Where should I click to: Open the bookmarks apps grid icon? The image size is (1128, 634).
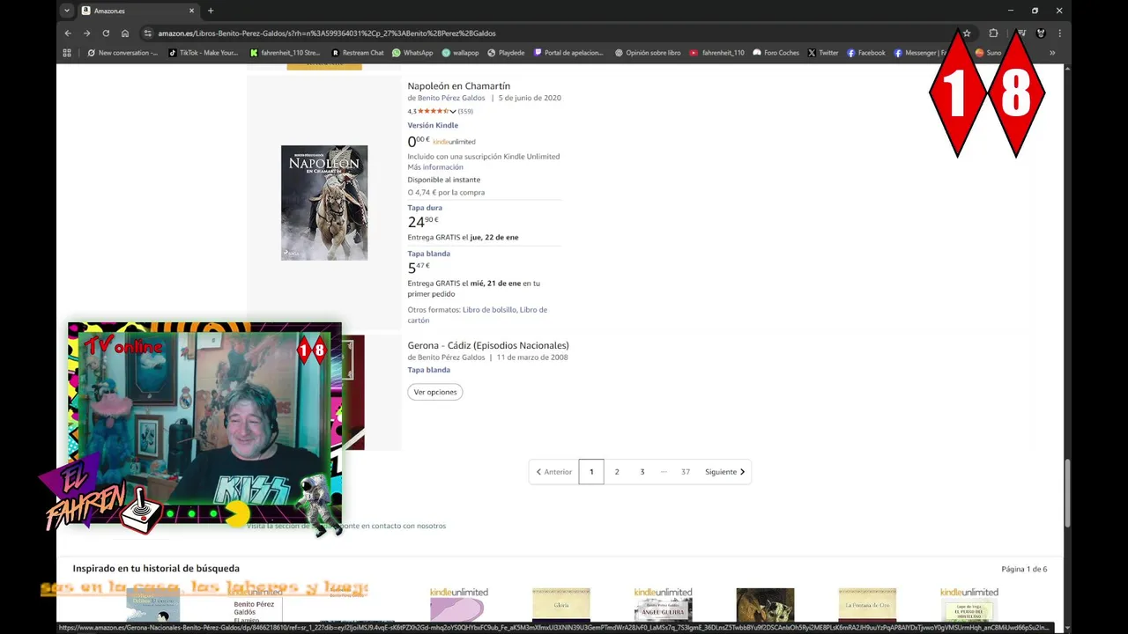tap(67, 53)
